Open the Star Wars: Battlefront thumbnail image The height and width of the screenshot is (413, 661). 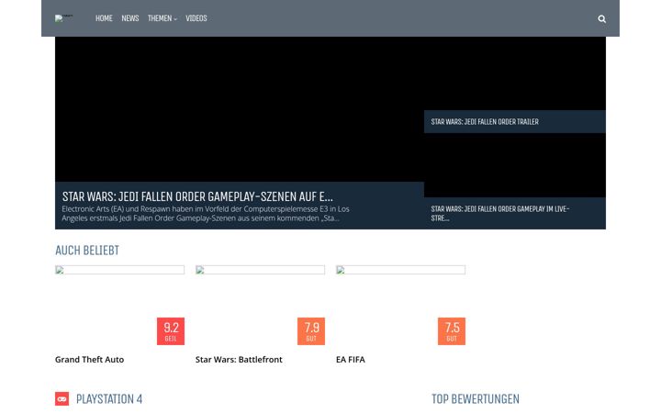tap(260, 270)
